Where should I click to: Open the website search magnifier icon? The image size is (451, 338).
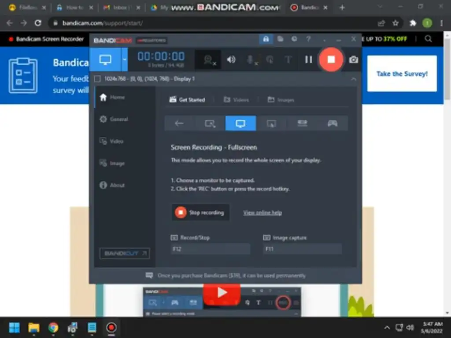click(428, 39)
